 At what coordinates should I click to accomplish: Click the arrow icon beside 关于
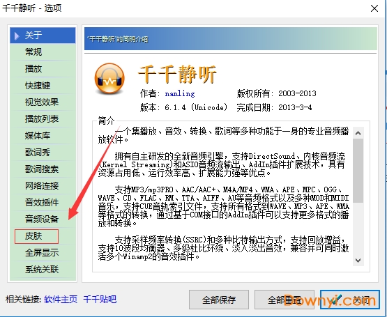click(x=17, y=36)
